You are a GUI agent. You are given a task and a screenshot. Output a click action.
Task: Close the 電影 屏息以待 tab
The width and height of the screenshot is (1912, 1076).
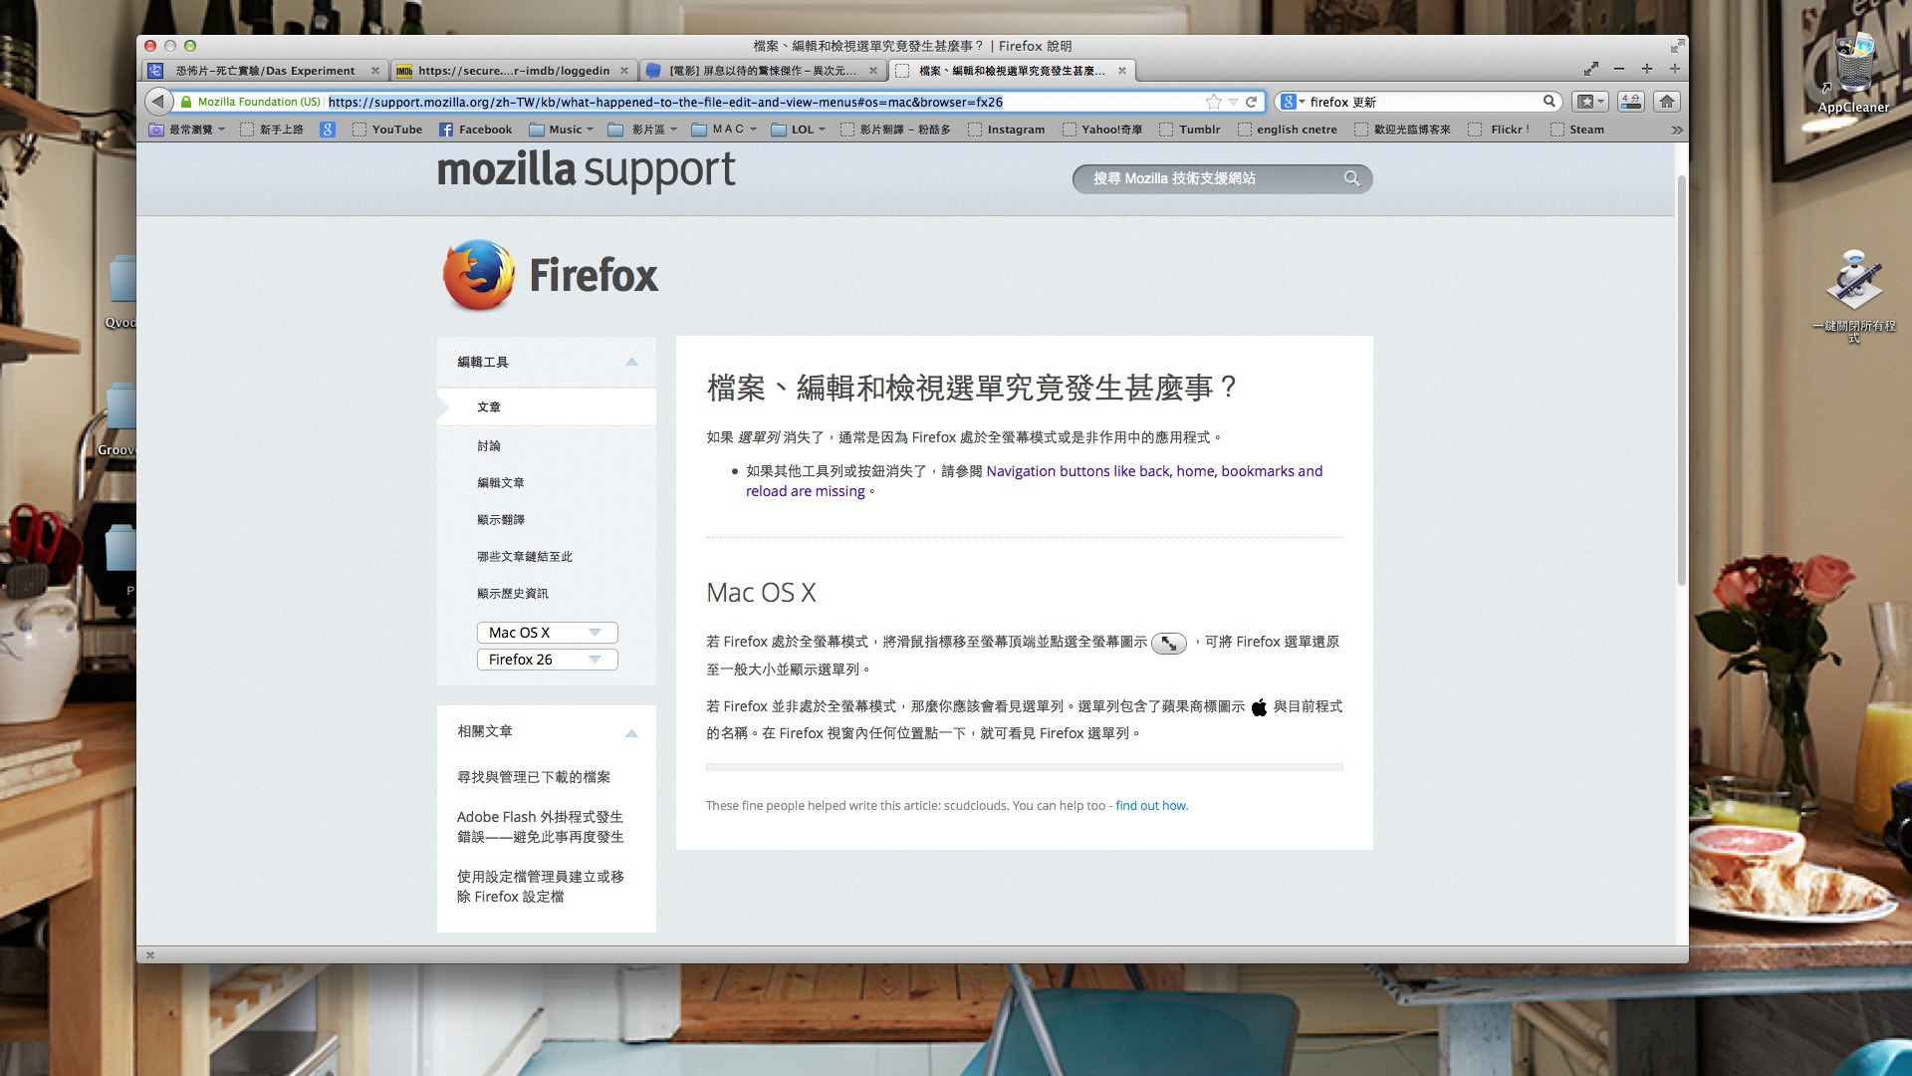click(x=873, y=71)
